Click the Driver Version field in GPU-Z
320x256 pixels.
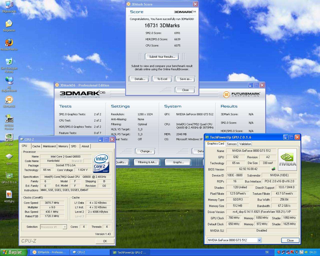coord(261,212)
